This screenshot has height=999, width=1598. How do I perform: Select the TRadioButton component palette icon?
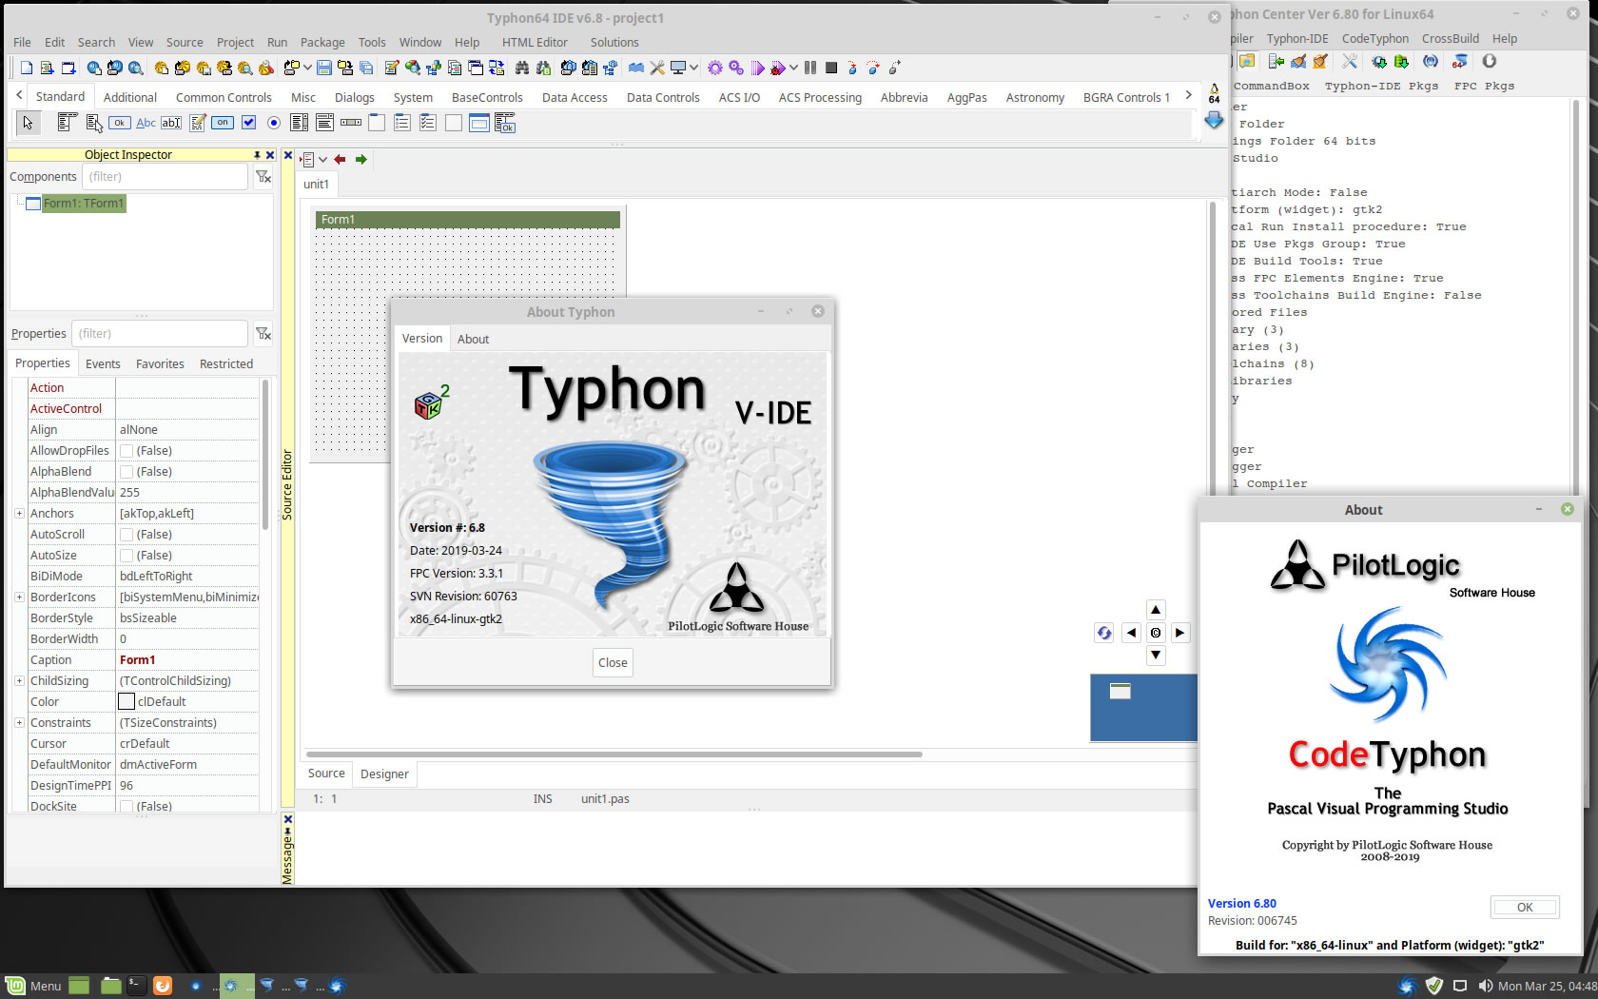[x=274, y=122]
